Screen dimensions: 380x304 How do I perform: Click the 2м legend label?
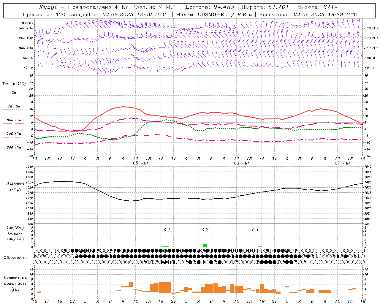[x=14, y=93]
